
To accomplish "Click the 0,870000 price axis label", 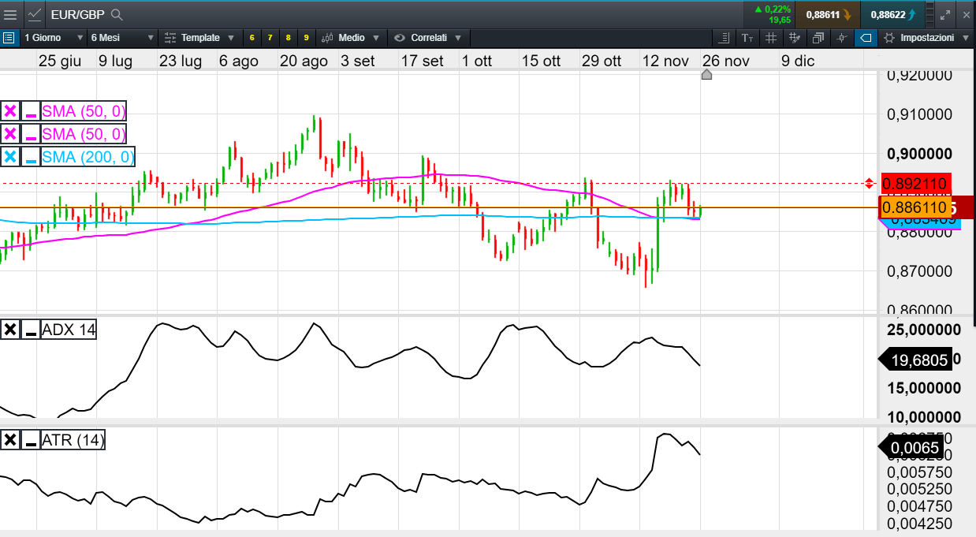I will [x=919, y=270].
